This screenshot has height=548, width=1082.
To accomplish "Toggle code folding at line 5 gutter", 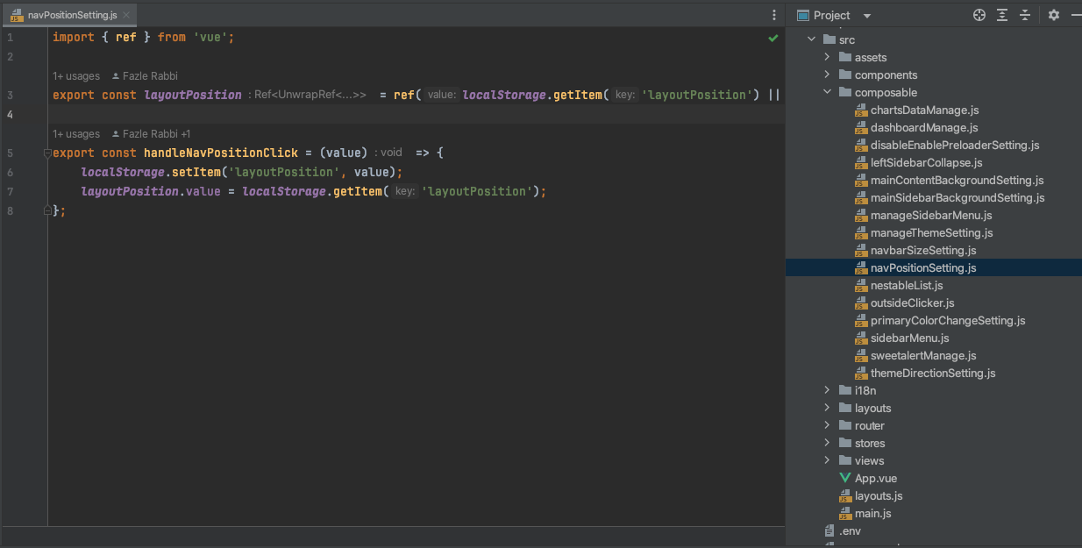I will coord(47,153).
